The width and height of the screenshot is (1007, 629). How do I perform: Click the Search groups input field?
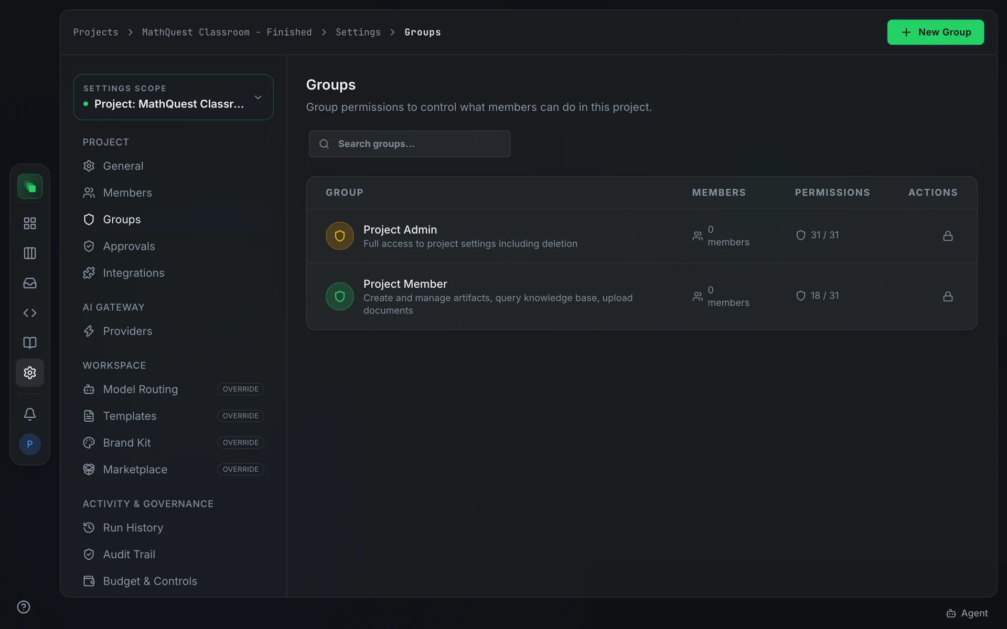pos(410,144)
